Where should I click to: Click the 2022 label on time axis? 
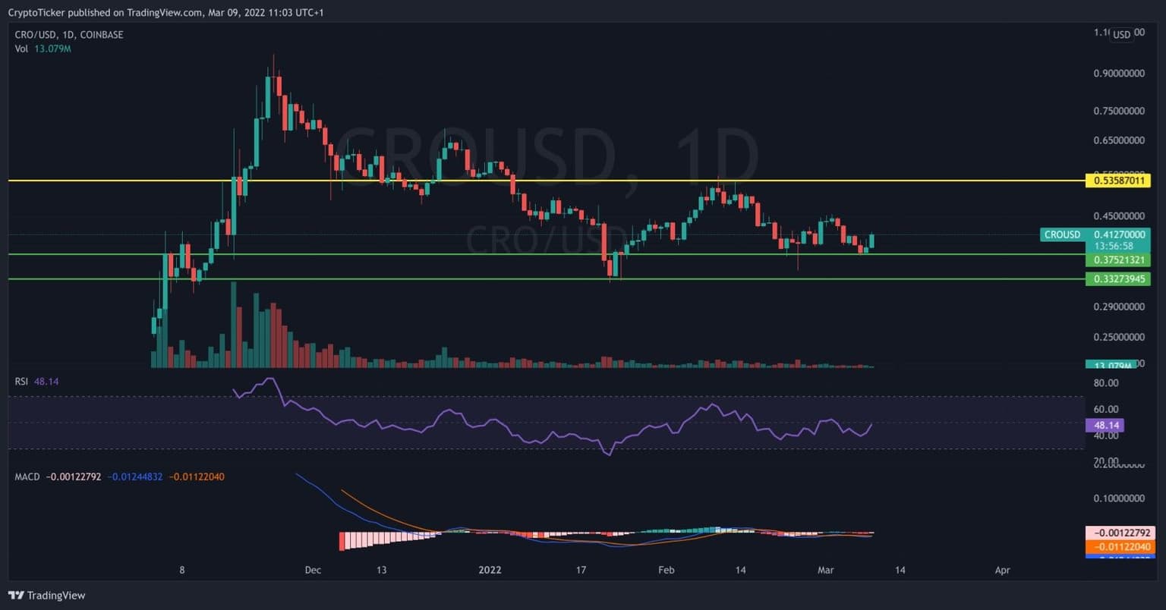[490, 571]
